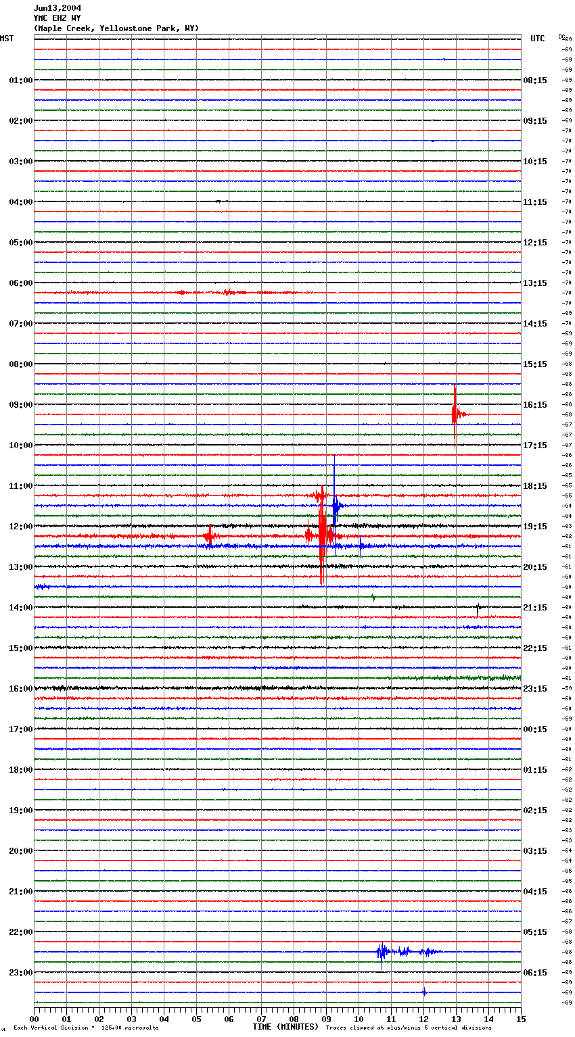Click the small blue blip on the 23:30 trace
The width and height of the screenshot is (575, 1037).
click(424, 992)
